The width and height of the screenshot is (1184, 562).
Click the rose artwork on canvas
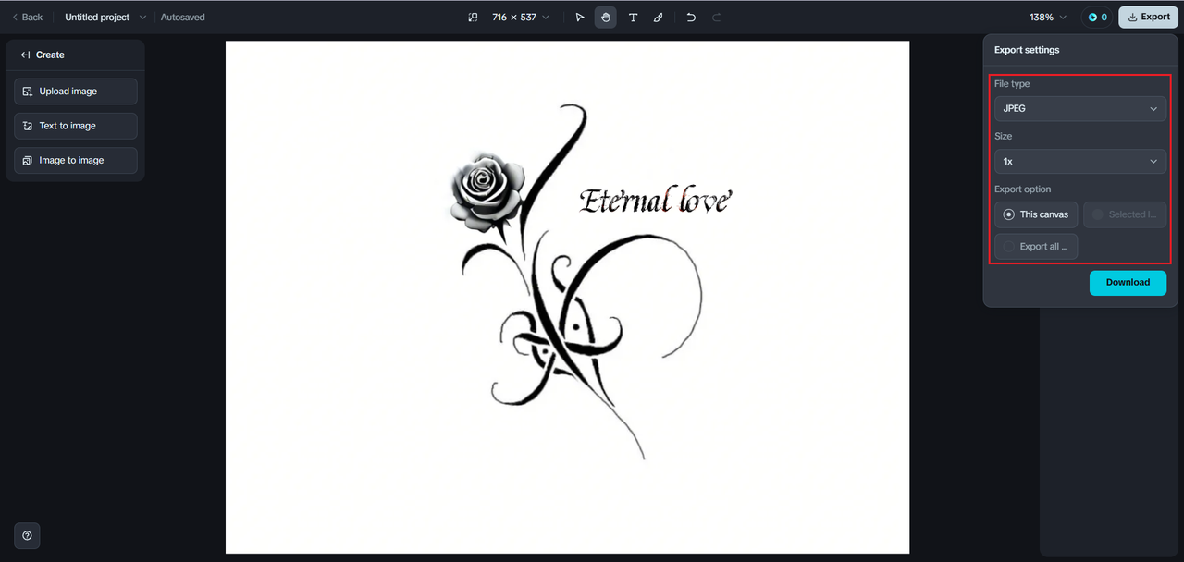(x=487, y=191)
